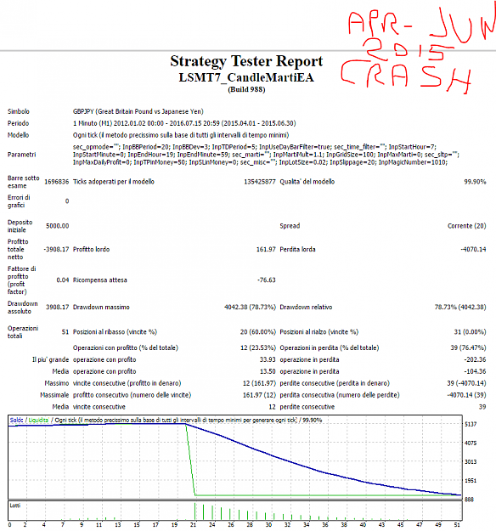The width and height of the screenshot is (496, 531).
Task: Select the '1 Minuto (M1)' period date range
Action: [x=184, y=123]
